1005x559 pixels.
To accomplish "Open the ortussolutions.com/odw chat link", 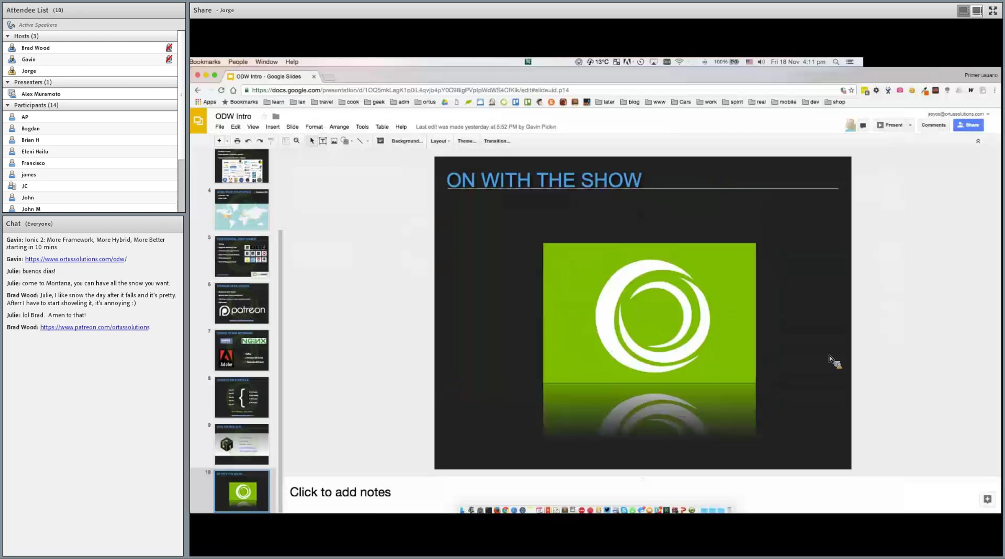I will coord(75,259).
